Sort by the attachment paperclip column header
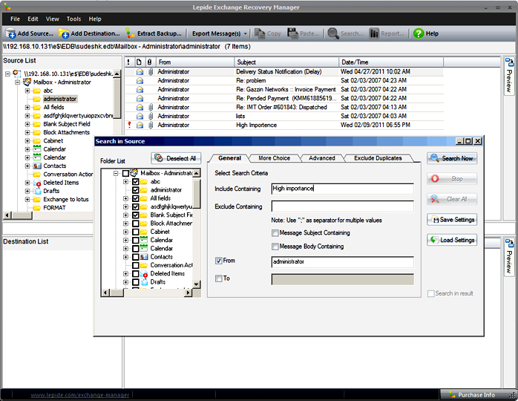The image size is (518, 401). 150,62
